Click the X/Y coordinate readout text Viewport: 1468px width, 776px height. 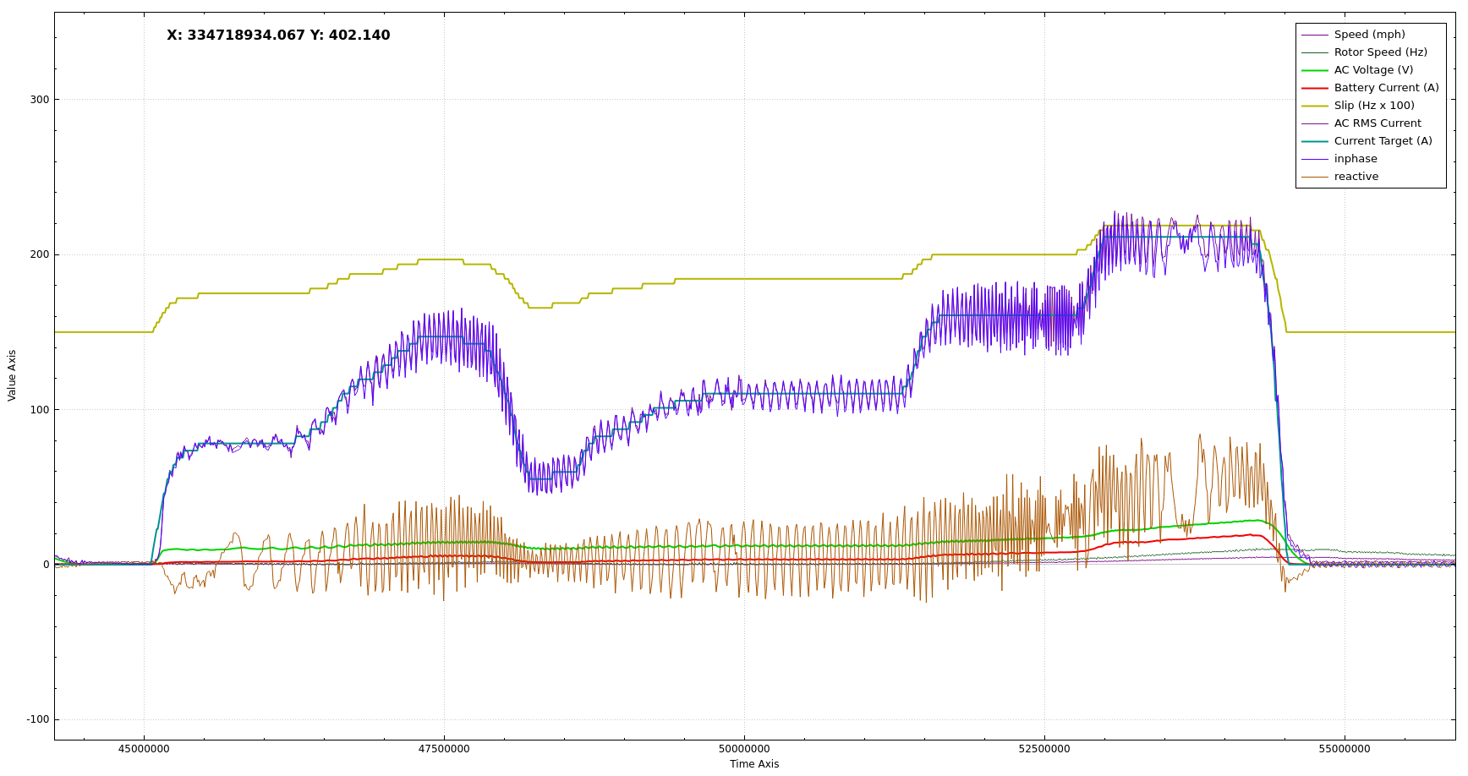coord(278,36)
